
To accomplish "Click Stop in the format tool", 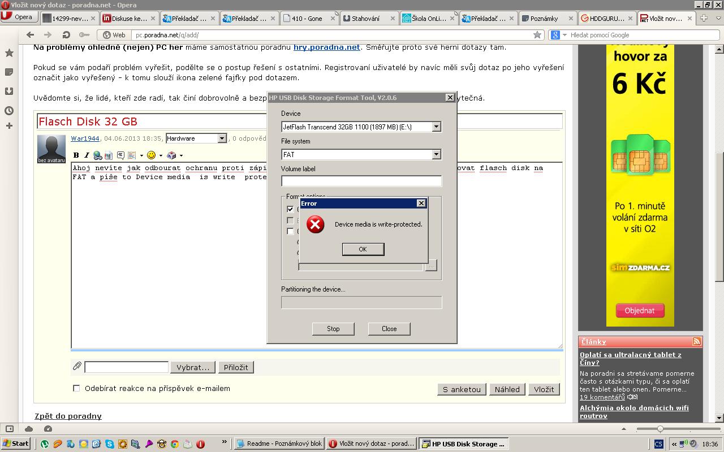I will tap(333, 329).
